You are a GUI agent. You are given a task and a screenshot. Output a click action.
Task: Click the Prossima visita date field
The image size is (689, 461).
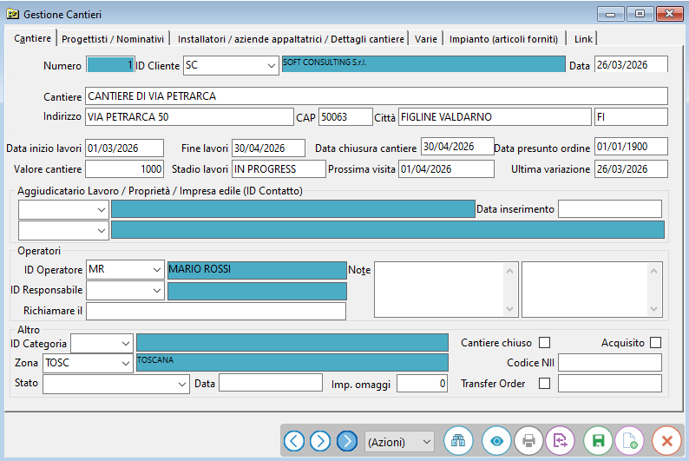[x=446, y=169]
